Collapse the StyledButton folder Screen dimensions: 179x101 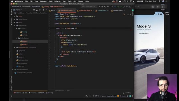click(17, 38)
